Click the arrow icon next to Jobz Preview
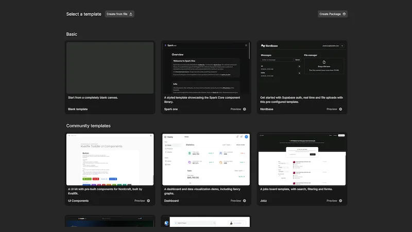Viewport: 412px width, 232px height. [x=340, y=201]
